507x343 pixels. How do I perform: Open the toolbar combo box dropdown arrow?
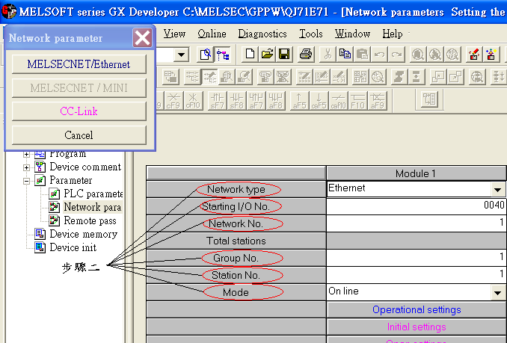(182, 55)
